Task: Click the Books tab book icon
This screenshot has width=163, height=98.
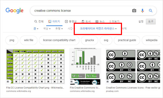Action: (83, 21)
